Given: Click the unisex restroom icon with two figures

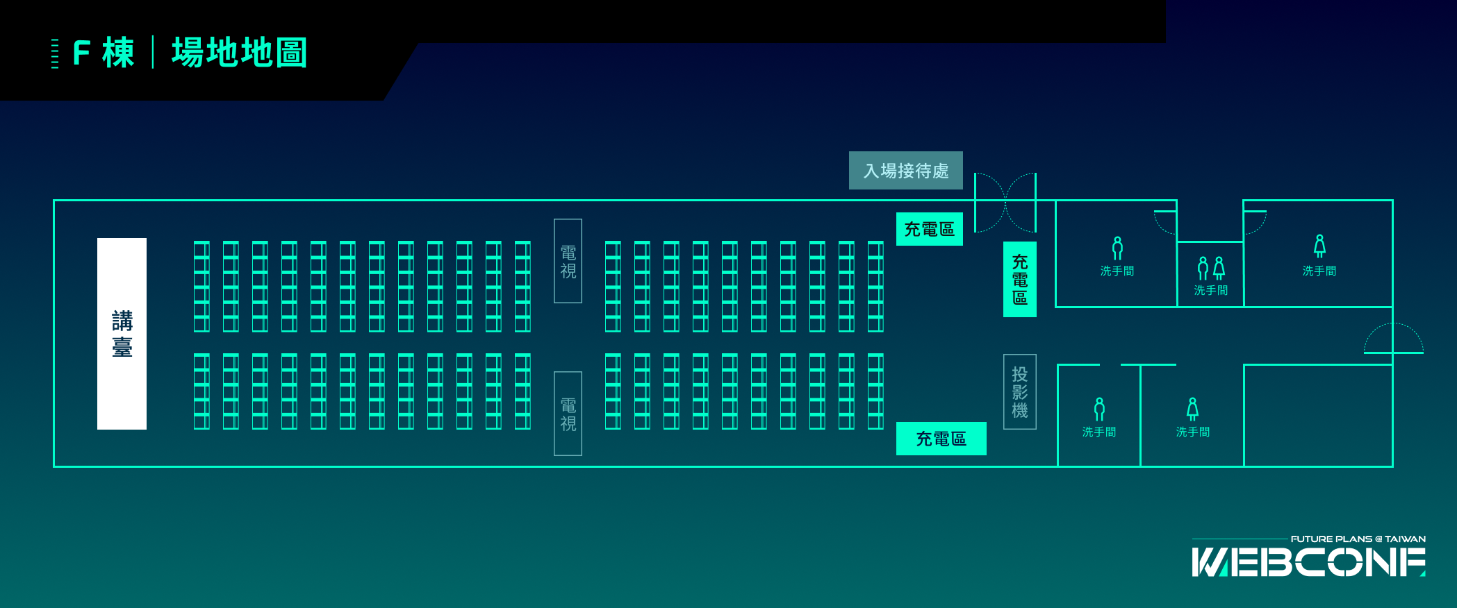Looking at the screenshot, I should pos(1210,268).
